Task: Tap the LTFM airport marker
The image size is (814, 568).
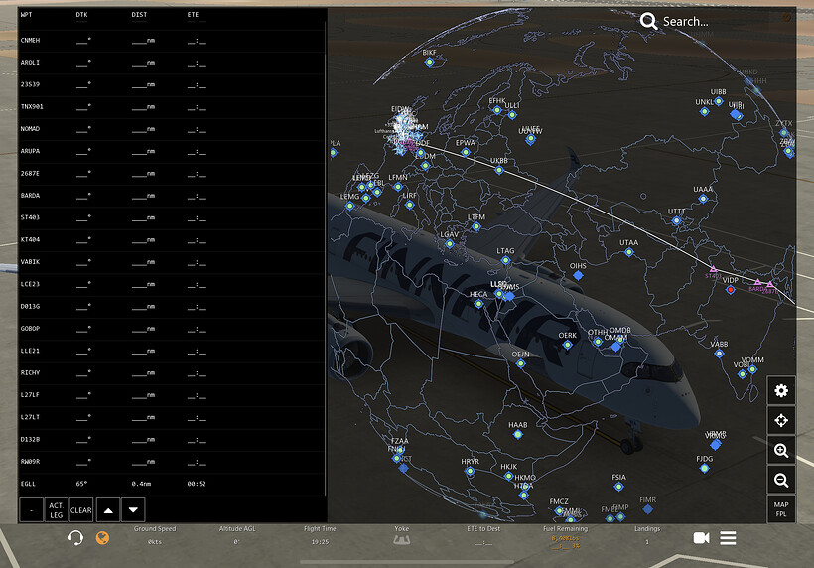Action: point(476,226)
